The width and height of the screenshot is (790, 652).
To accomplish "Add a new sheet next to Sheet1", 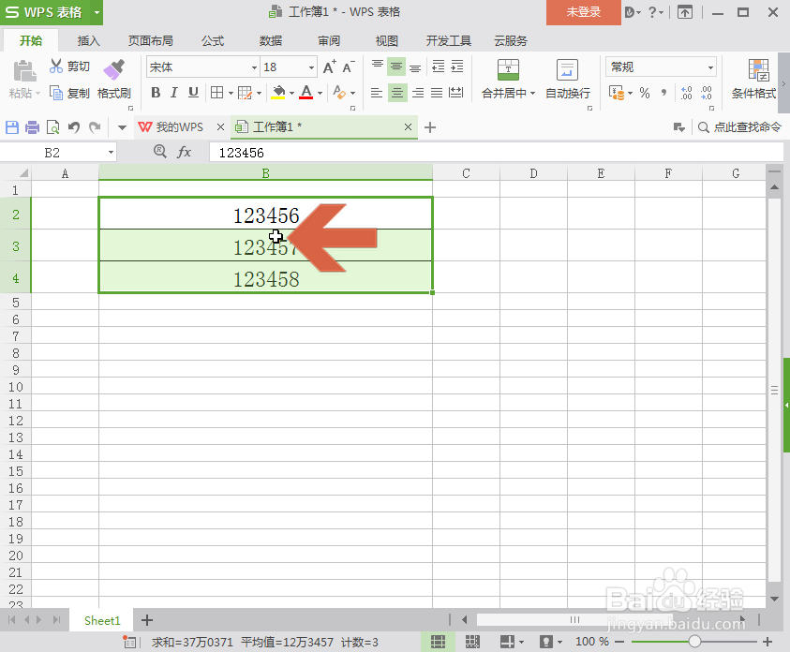I will click(x=146, y=620).
